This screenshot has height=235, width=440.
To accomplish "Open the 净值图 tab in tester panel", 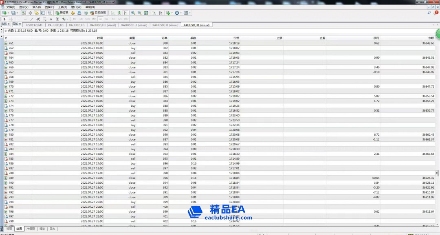I will tap(31, 229).
